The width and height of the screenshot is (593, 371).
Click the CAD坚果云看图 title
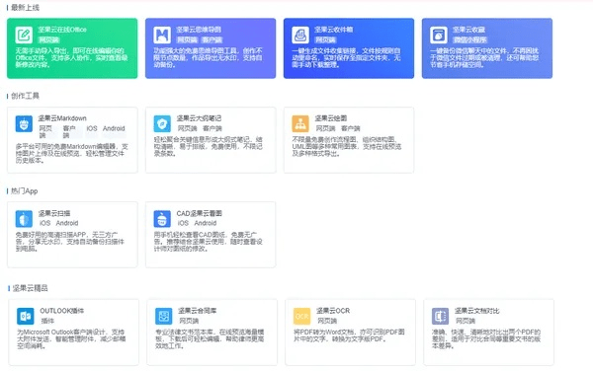[x=200, y=213]
